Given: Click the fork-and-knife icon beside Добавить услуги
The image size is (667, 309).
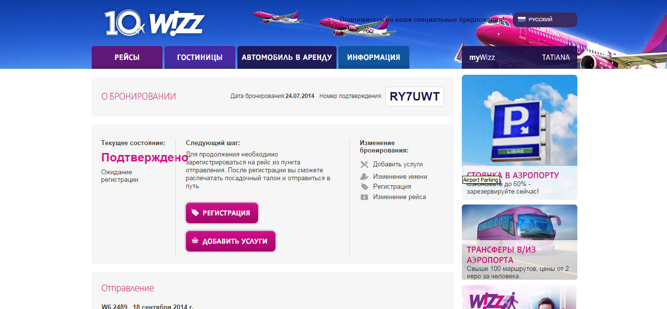Looking at the screenshot, I should click(x=364, y=164).
